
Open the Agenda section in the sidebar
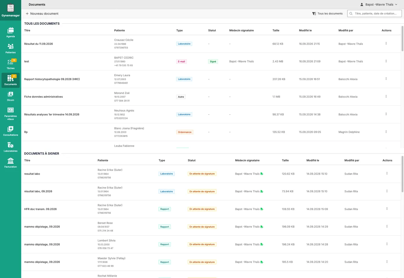[10, 33]
